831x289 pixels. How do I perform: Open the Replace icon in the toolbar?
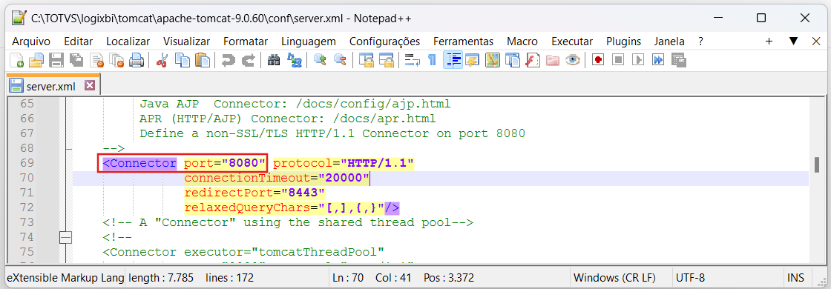[x=294, y=60]
